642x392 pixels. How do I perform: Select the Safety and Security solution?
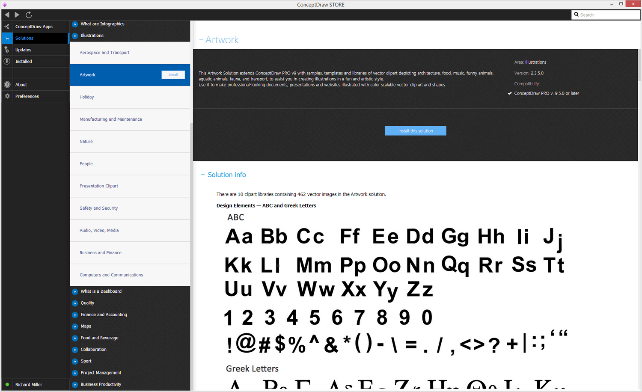click(130, 208)
